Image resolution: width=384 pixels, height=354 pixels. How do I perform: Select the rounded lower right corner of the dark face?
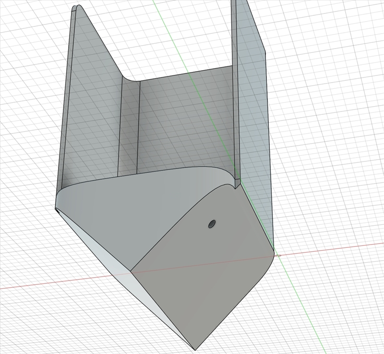[x=268, y=266]
